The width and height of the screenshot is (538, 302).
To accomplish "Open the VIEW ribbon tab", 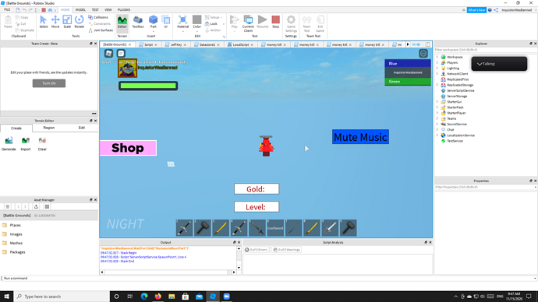I will [x=108, y=10].
